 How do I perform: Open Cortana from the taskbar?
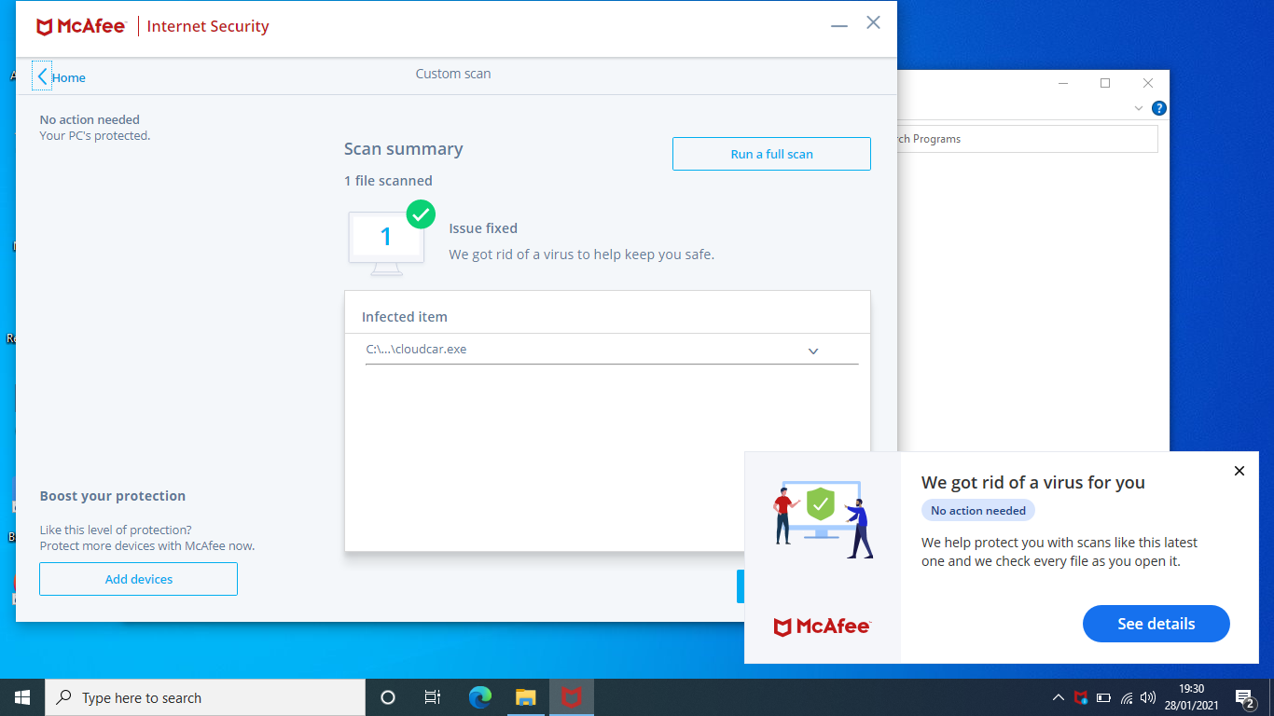pos(388,697)
